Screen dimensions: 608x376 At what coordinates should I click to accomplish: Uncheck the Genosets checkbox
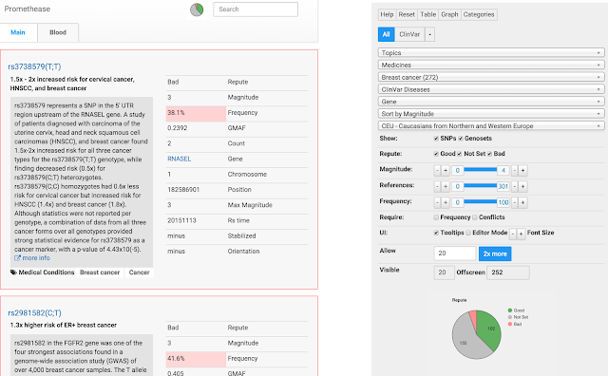(x=461, y=139)
